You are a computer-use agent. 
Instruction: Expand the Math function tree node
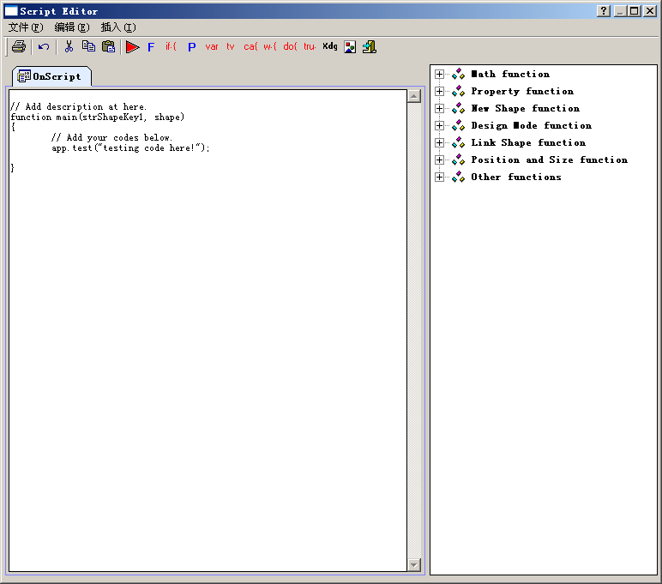click(439, 75)
